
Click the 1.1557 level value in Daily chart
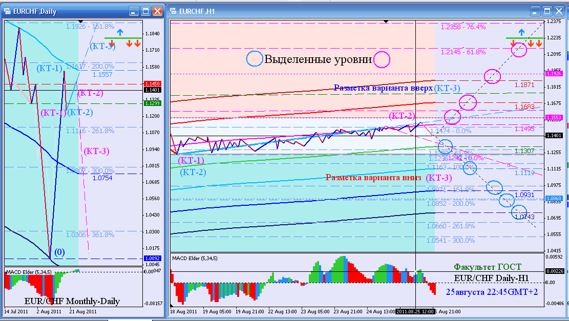click(x=102, y=74)
